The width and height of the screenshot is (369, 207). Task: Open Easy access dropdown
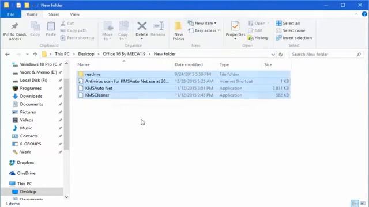tap(204, 30)
